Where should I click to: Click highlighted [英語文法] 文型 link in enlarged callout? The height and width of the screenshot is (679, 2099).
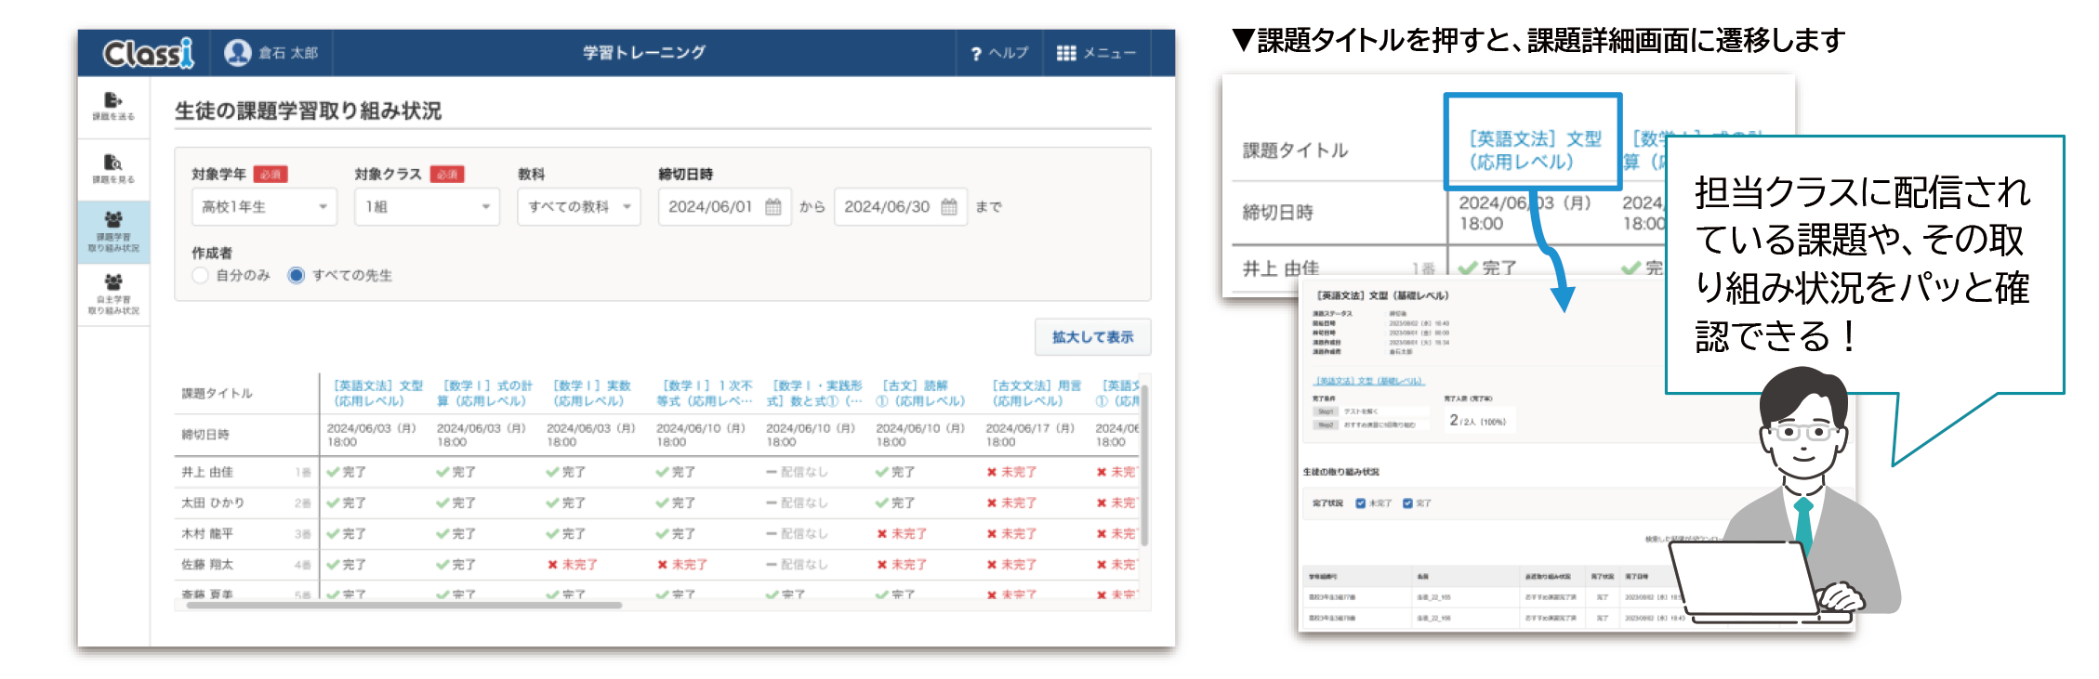pyautogui.click(x=1534, y=150)
